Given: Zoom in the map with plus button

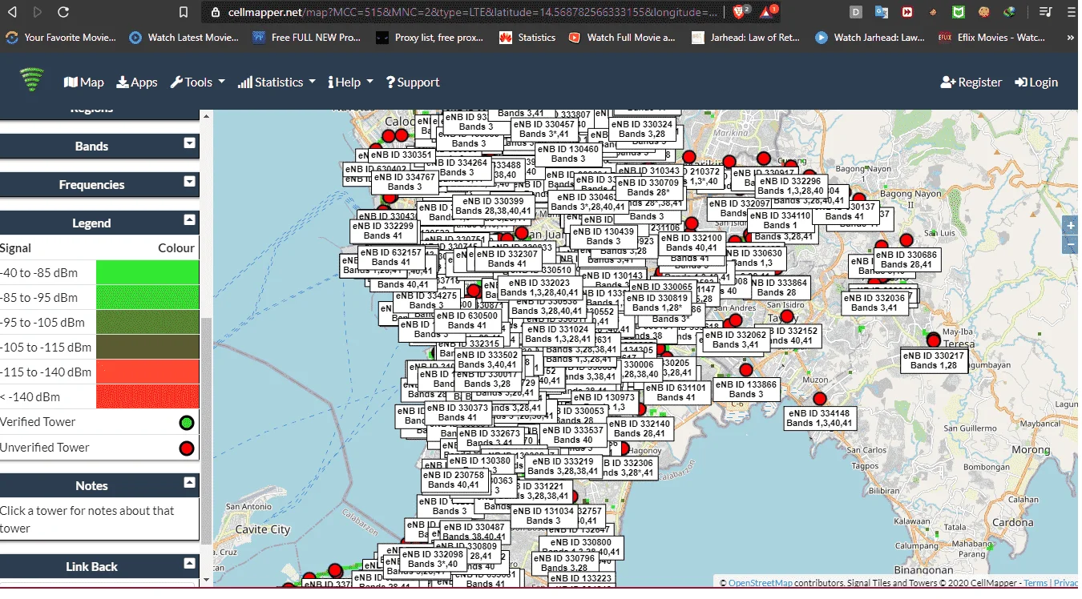Looking at the screenshot, I should point(1070,226).
